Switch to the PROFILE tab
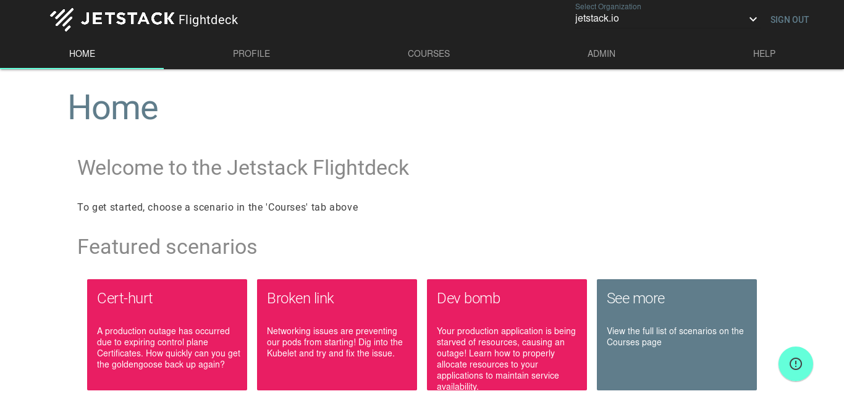 [x=251, y=54]
